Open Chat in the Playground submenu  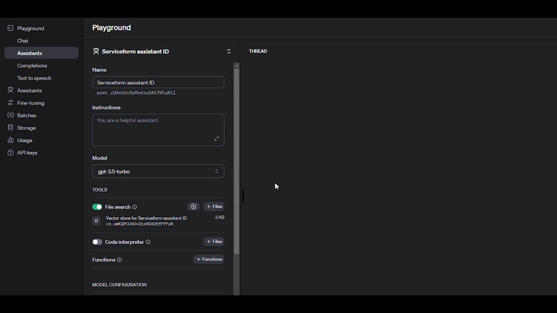point(23,41)
